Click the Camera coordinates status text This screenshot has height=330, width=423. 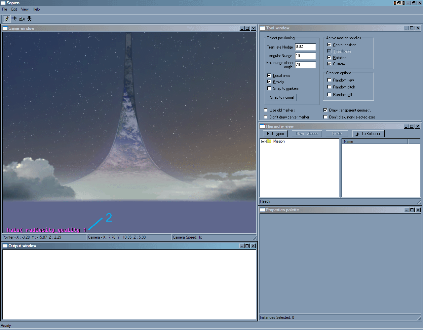[x=117, y=237]
